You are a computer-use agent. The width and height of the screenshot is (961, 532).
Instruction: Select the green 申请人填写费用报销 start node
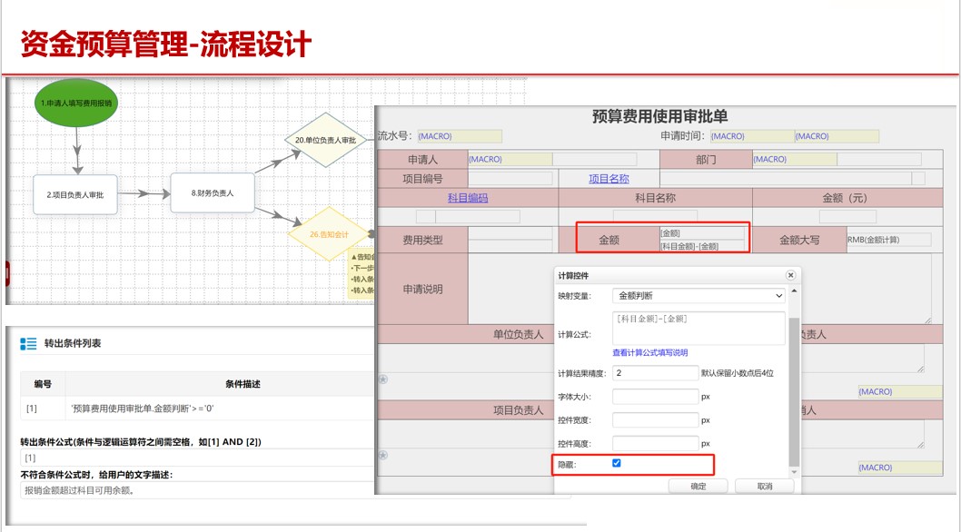(76, 103)
